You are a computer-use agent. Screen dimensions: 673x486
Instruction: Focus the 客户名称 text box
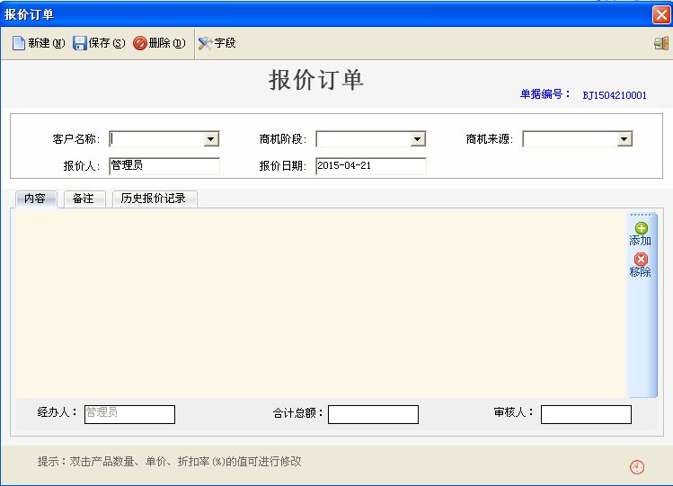coord(156,139)
